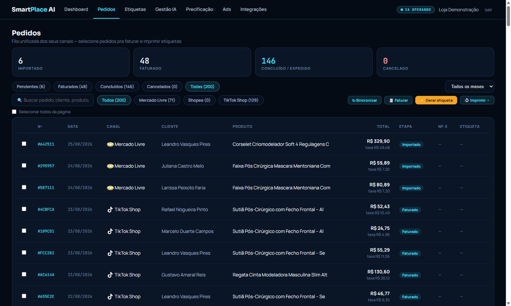Click the TikTok icon for order #AC614A

point(110,275)
